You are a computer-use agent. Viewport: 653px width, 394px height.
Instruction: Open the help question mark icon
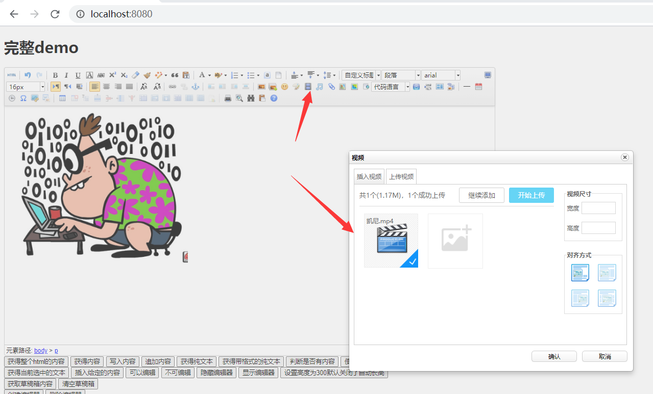point(274,98)
